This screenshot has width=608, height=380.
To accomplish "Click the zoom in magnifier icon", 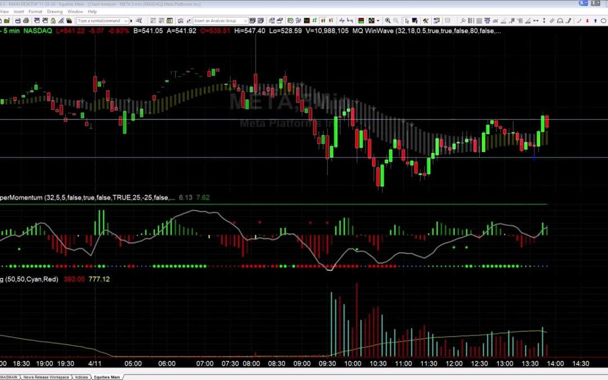I will point(387,21).
